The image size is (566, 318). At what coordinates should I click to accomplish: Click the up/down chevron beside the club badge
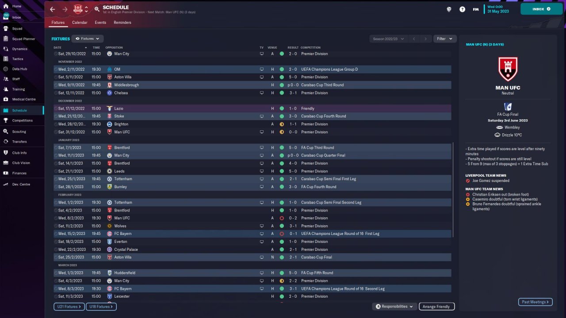(87, 9)
